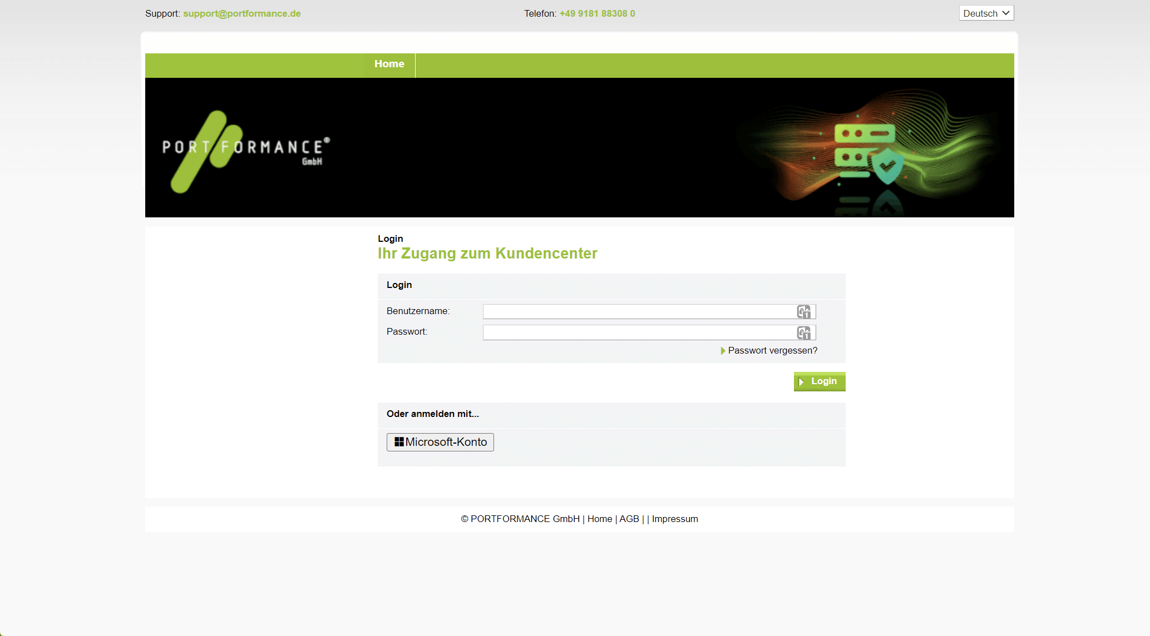Focus the Passwort input field
The image size is (1150, 636).
click(x=649, y=333)
